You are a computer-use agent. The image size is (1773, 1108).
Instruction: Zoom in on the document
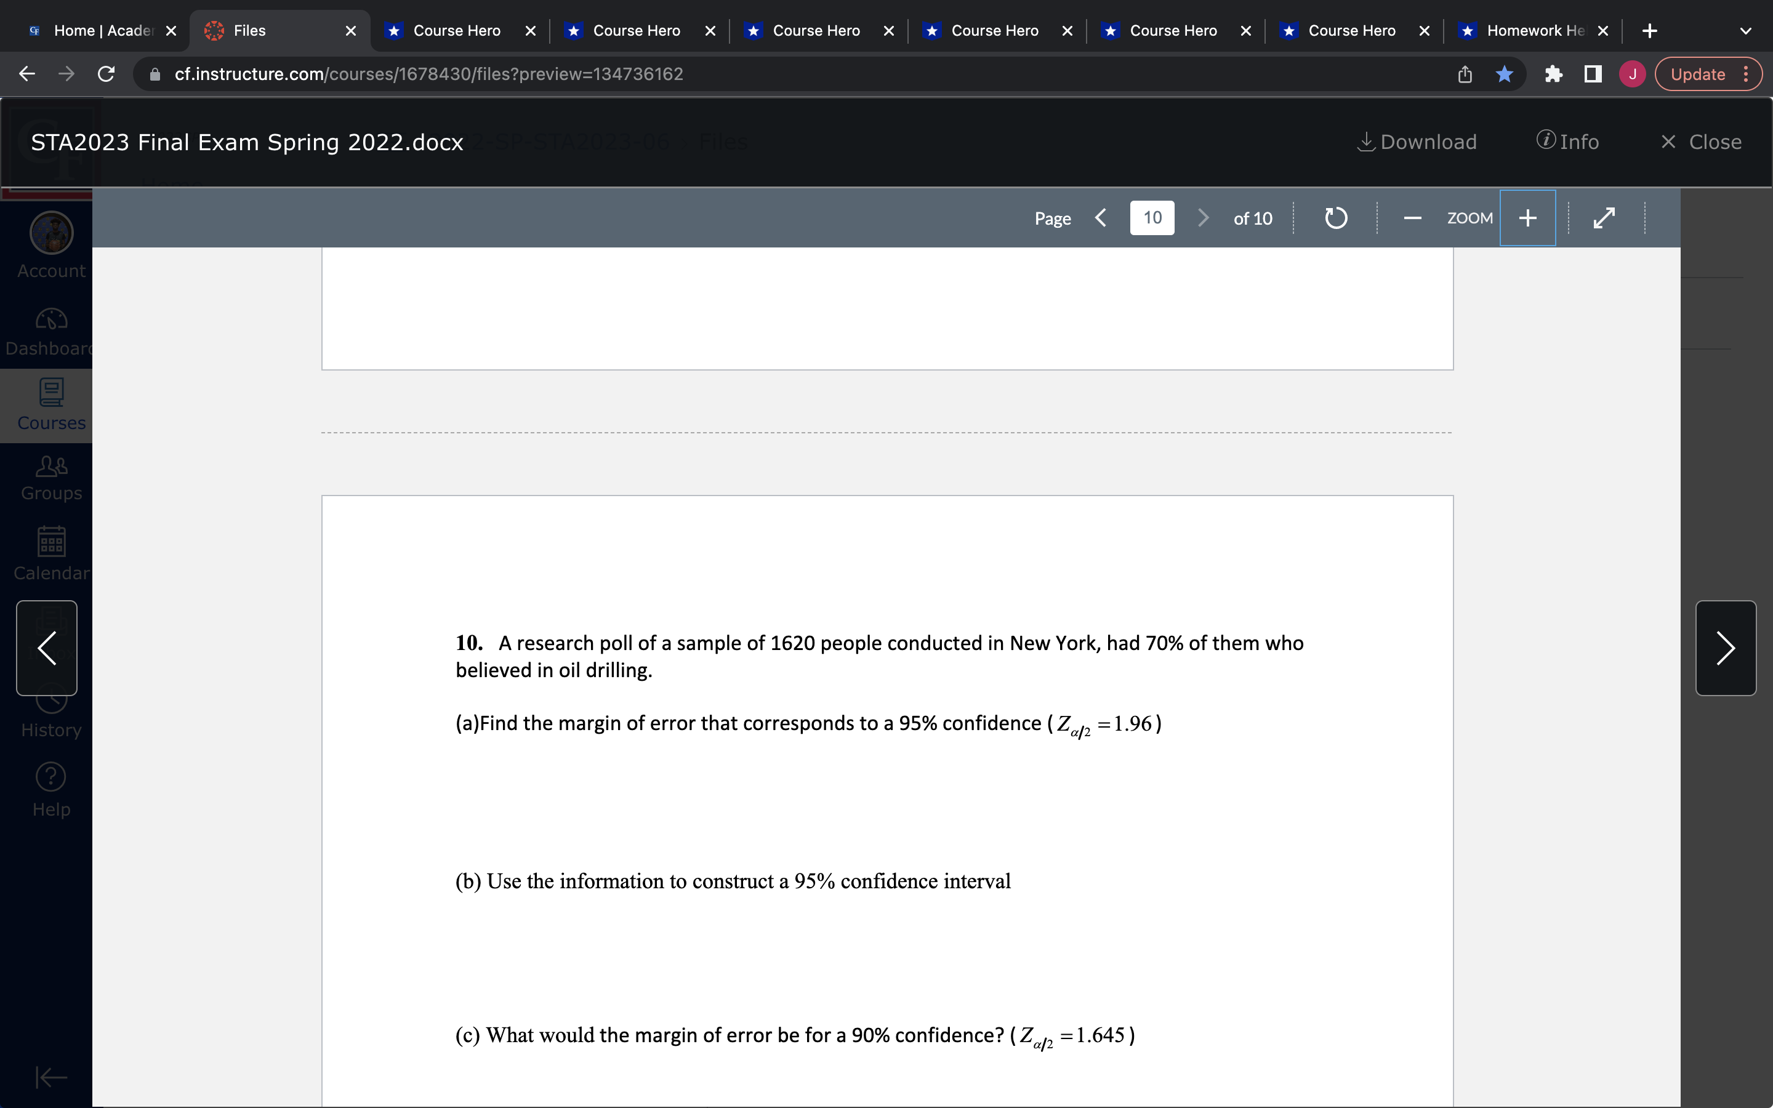pyautogui.click(x=1527, y=218)
